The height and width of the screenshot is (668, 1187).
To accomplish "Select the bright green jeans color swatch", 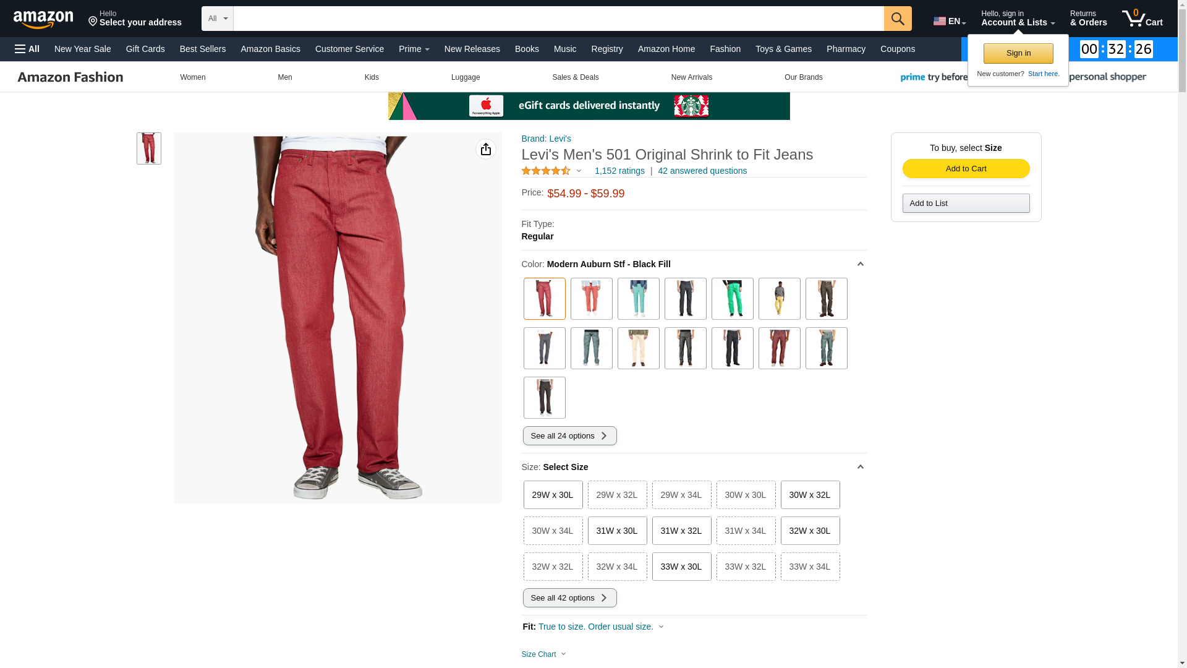I will click(x=732, y=299).
